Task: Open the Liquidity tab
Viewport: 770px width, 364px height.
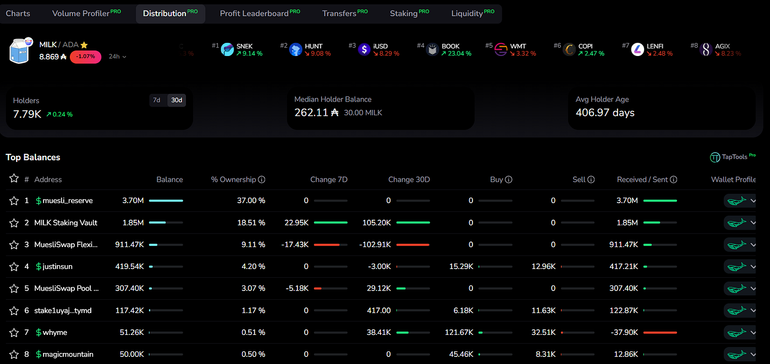Action: 472,14
